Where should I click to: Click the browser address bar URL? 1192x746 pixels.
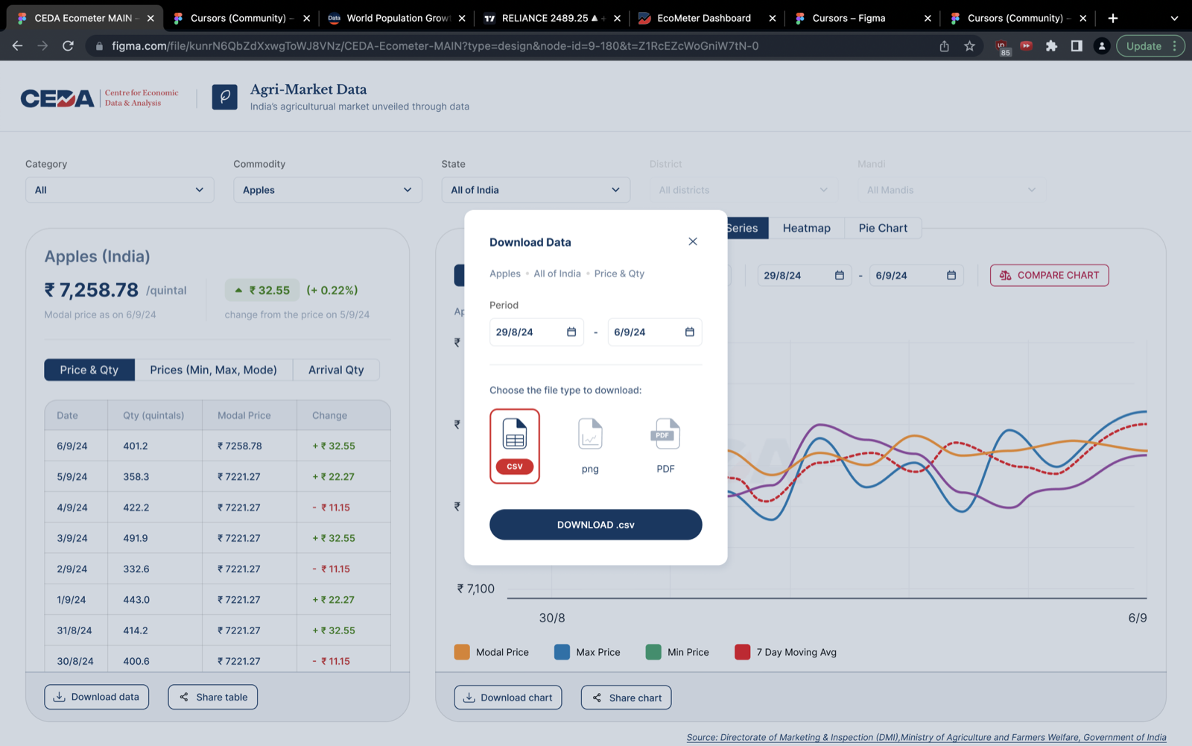pyautogui.click(x=435, y=46)
